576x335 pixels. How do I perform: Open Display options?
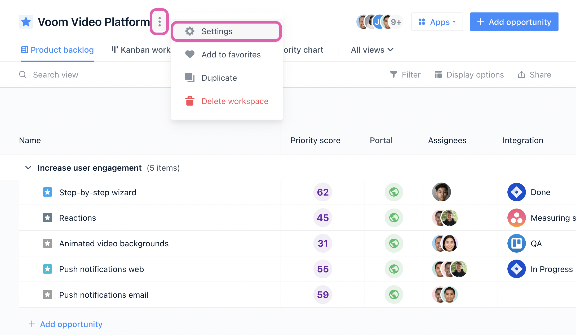coord(469,75)
